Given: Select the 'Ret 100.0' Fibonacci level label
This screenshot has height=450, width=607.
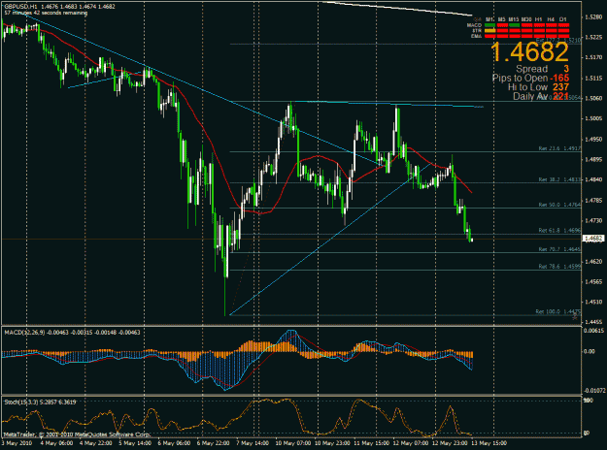Looking at the screenshot, I should [558, 311].
